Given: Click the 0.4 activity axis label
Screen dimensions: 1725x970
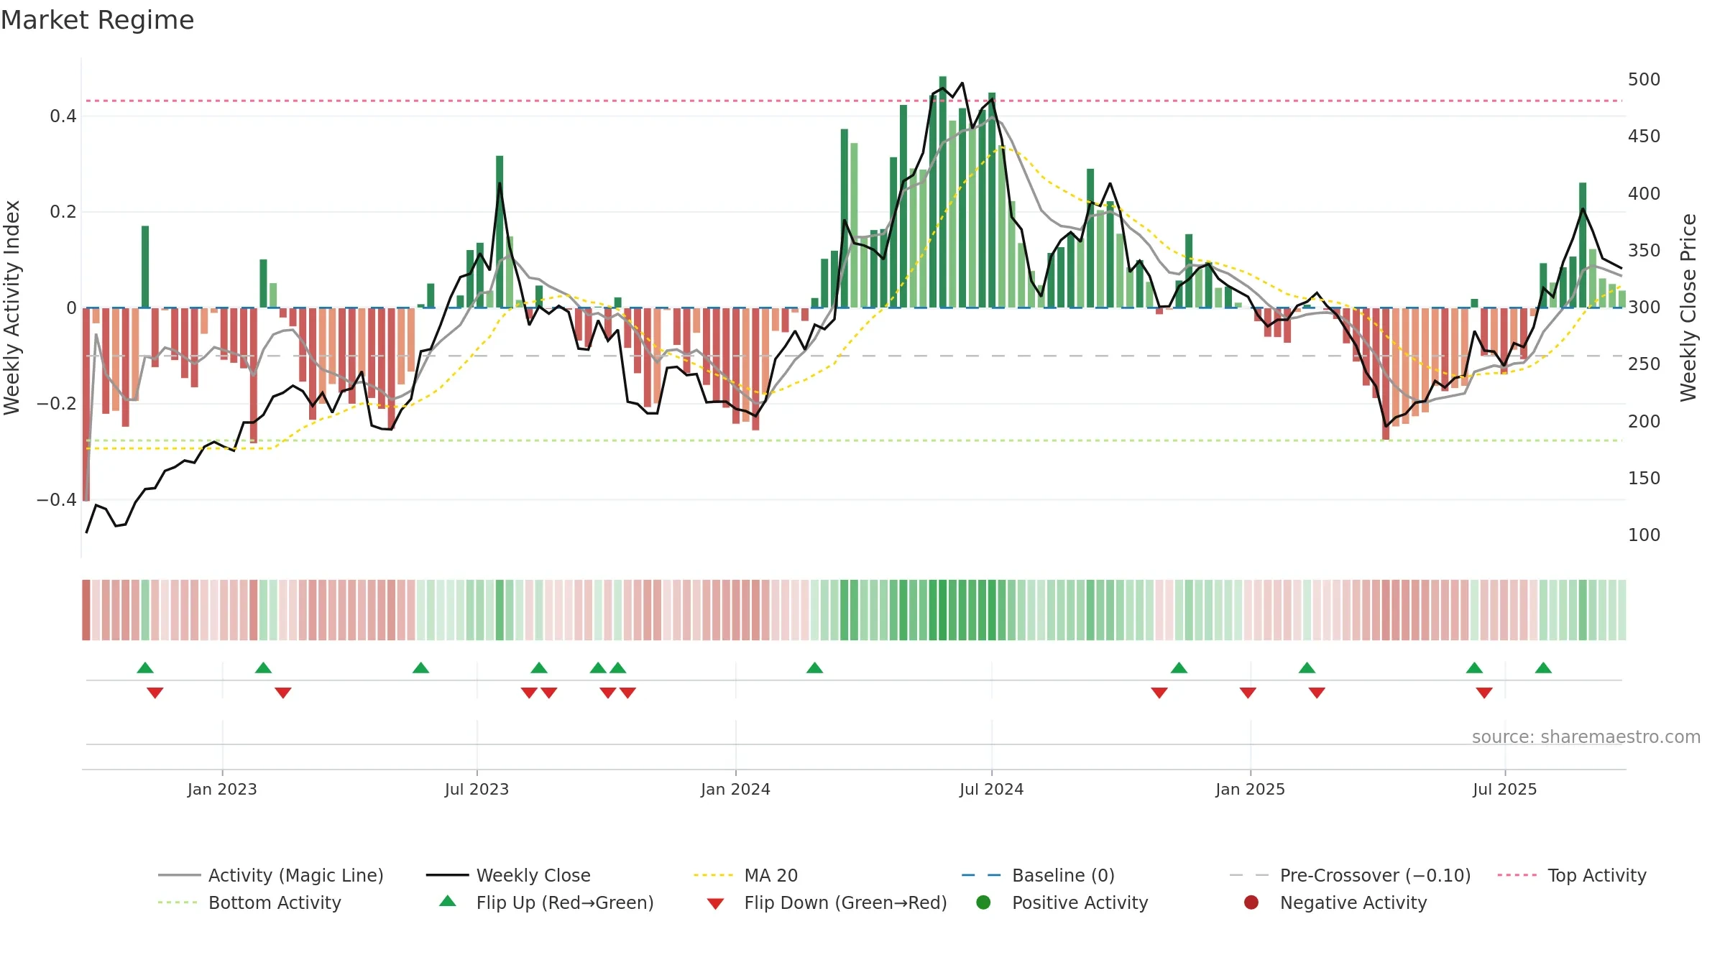Looking at the screenshot, I should (63, 116).
